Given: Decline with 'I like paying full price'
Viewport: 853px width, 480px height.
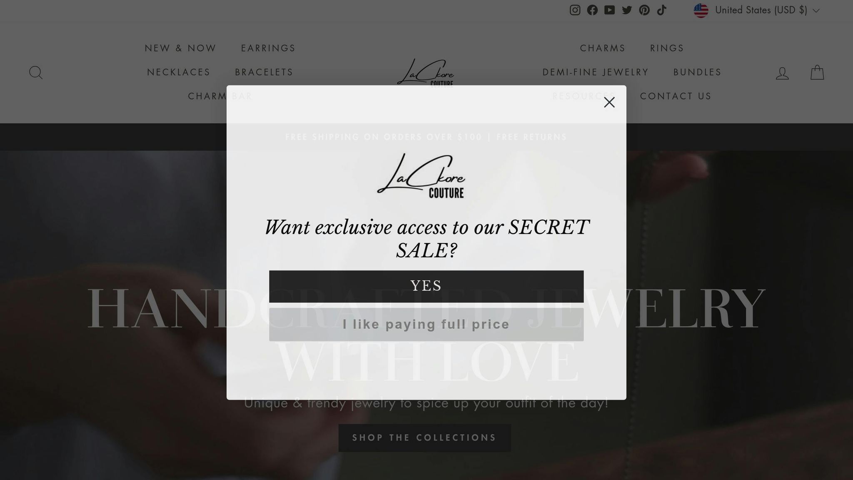Looking at the screenshot, I should click(426, 325).
